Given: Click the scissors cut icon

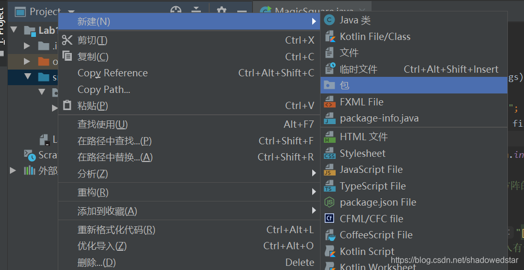Looking at the screenshot, I should click(x=67, y=40).
